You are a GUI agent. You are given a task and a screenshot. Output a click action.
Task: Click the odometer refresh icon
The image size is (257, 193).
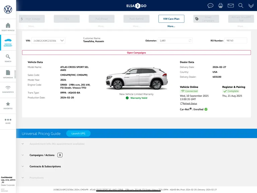coord(190,41)
